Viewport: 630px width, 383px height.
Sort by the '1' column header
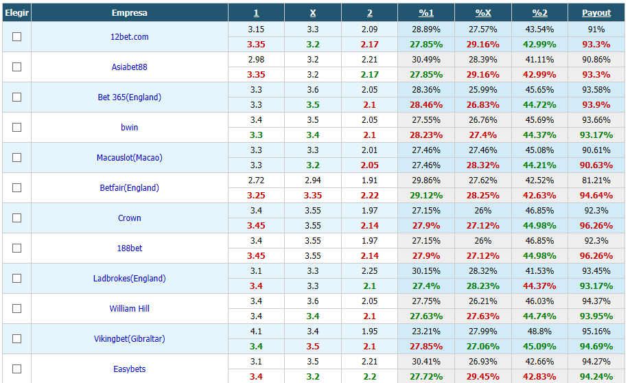click(257, 13)
